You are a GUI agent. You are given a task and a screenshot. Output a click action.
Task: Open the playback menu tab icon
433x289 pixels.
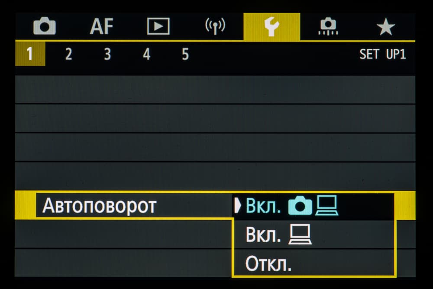158,27
